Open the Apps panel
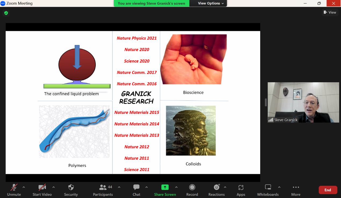 pyautogui.click(x=241, y=190)
